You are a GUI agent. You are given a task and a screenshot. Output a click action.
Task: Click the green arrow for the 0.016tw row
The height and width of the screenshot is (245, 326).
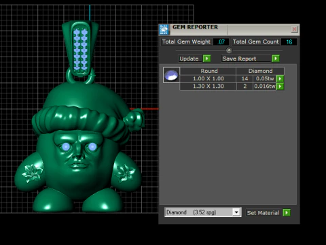click(280, 86)
